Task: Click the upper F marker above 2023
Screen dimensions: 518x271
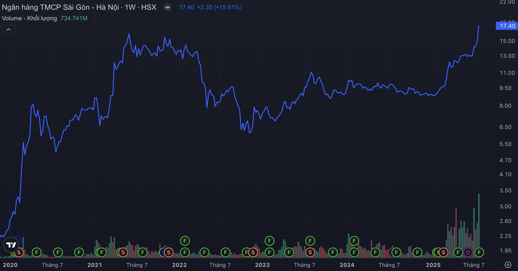Action: 269,241
